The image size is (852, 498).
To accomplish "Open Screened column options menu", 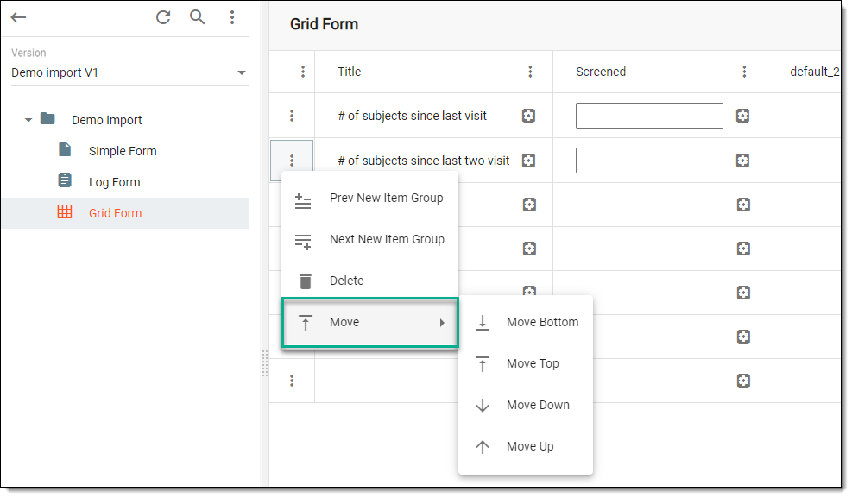I will (x=744, y=72).
